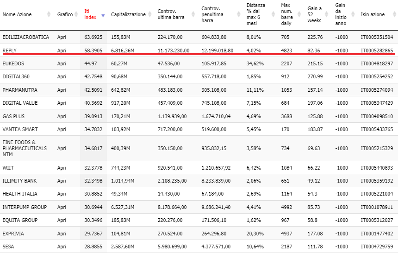Open Apri chart link for VANTEA SMART
This screenshot has width=398, height=253.
coord(62,129)
